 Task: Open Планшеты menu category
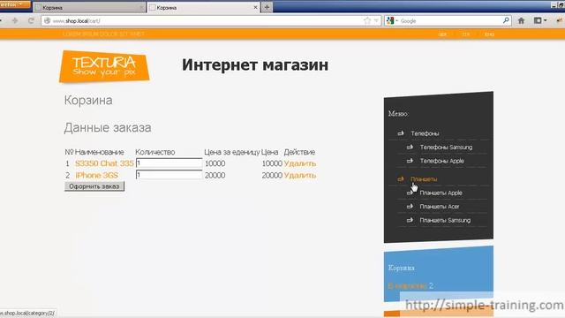click(x=424, y=178)
